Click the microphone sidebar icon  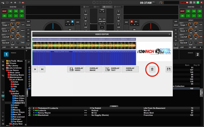pos(3,100)
